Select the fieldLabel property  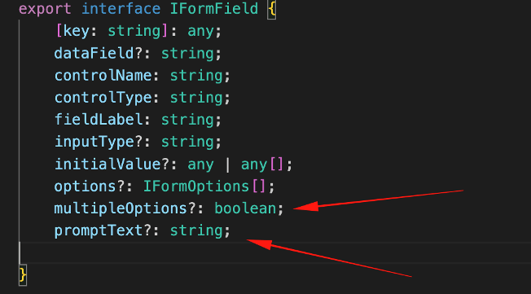(x=99, y=120)
